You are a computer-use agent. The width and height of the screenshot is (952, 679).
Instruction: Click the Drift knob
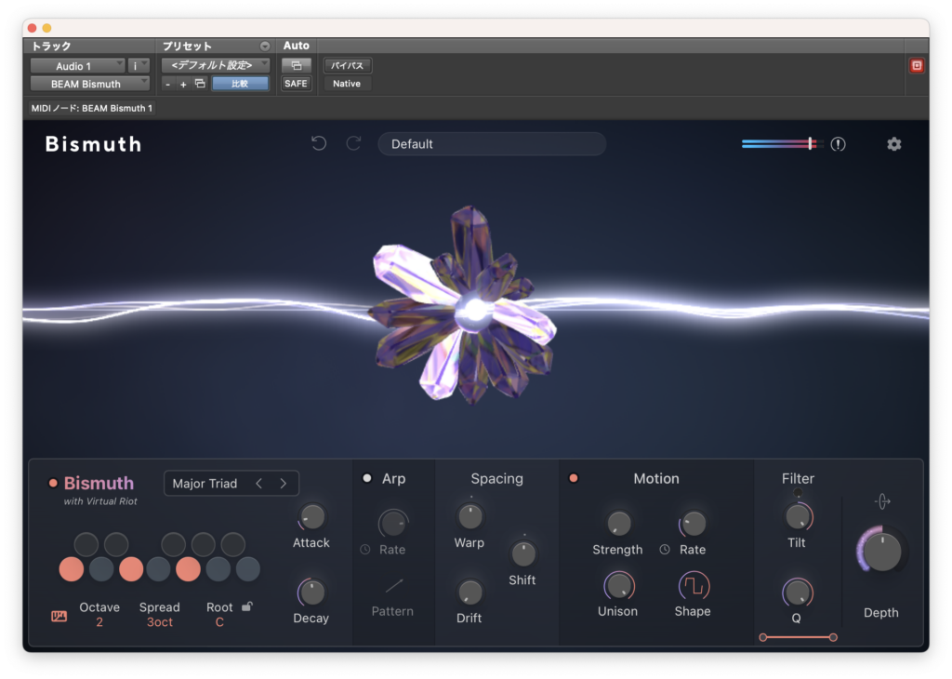click(469, 592)
